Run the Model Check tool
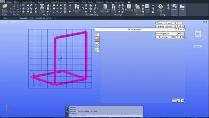 tap(114, 9)
